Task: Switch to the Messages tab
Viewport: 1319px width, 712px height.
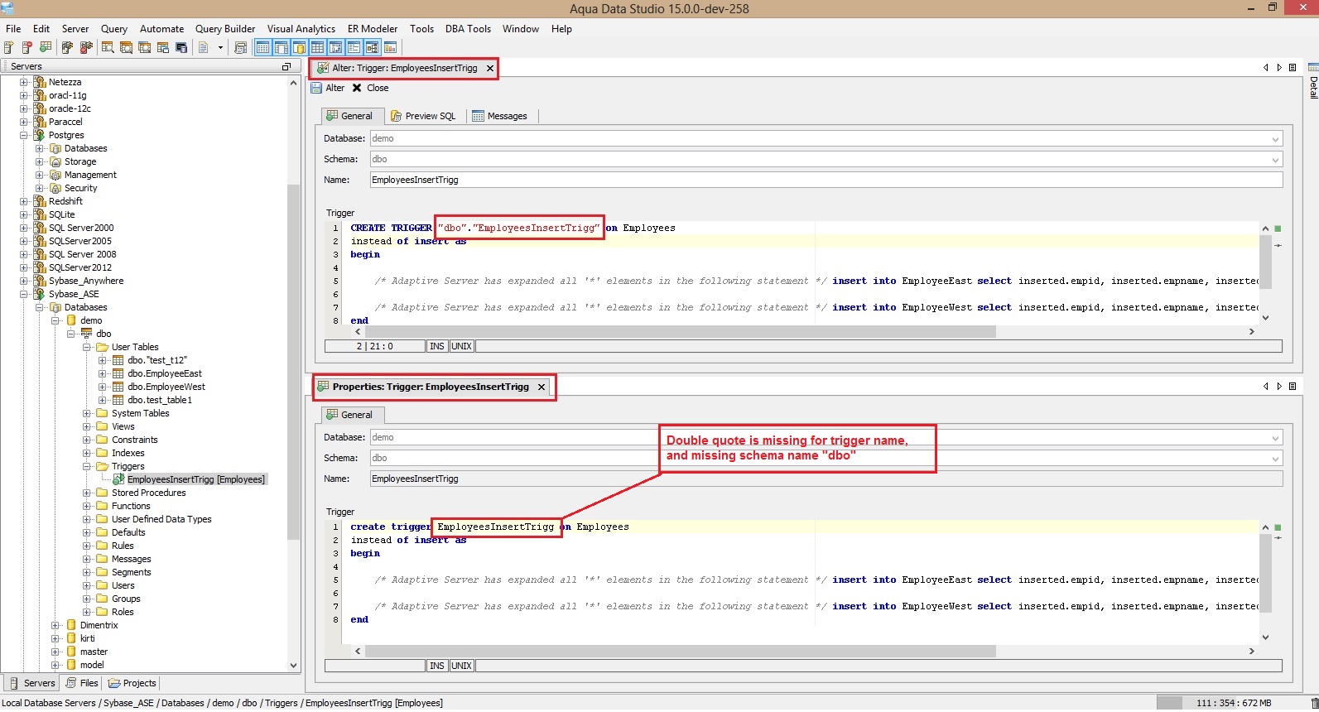Action: [x=500, y=116]
